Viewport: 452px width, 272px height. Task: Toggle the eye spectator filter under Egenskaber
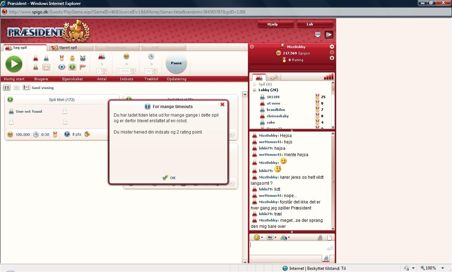tap(62, 67)
